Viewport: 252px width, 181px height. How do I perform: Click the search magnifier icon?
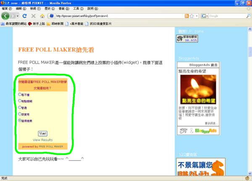248,16
